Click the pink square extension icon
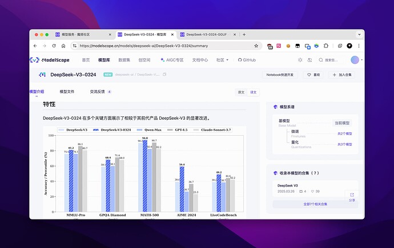The image size is (394, 248). pyautogui.click(x=279, y=46)
